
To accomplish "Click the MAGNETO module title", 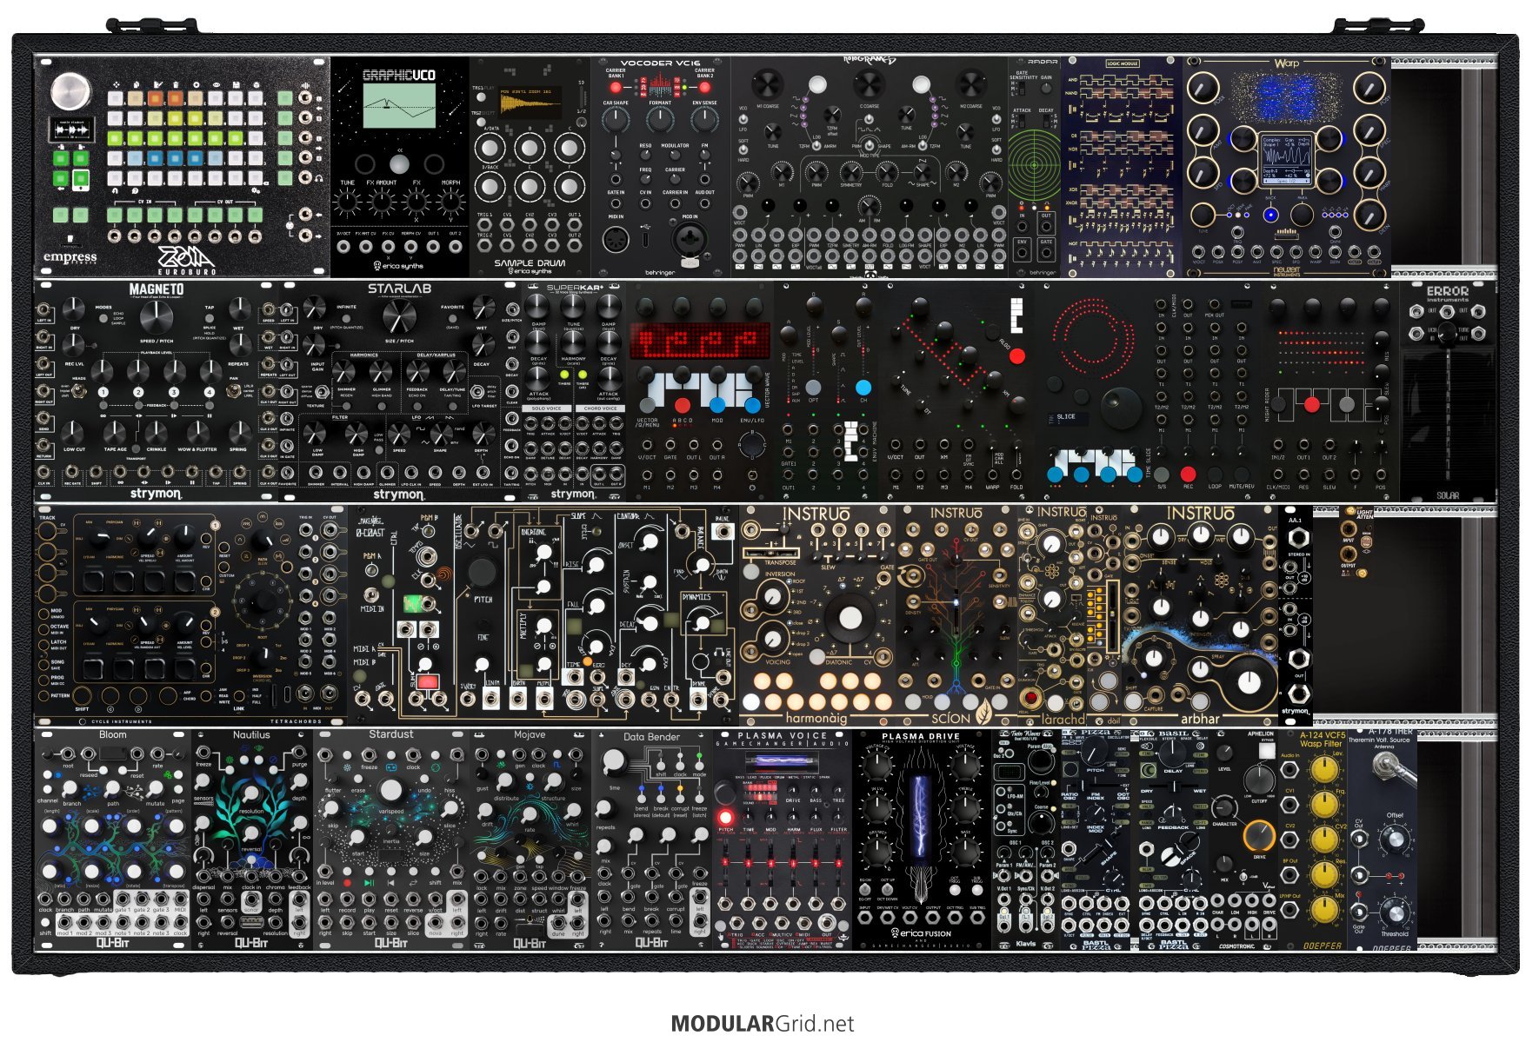I will tap(157, 289).
